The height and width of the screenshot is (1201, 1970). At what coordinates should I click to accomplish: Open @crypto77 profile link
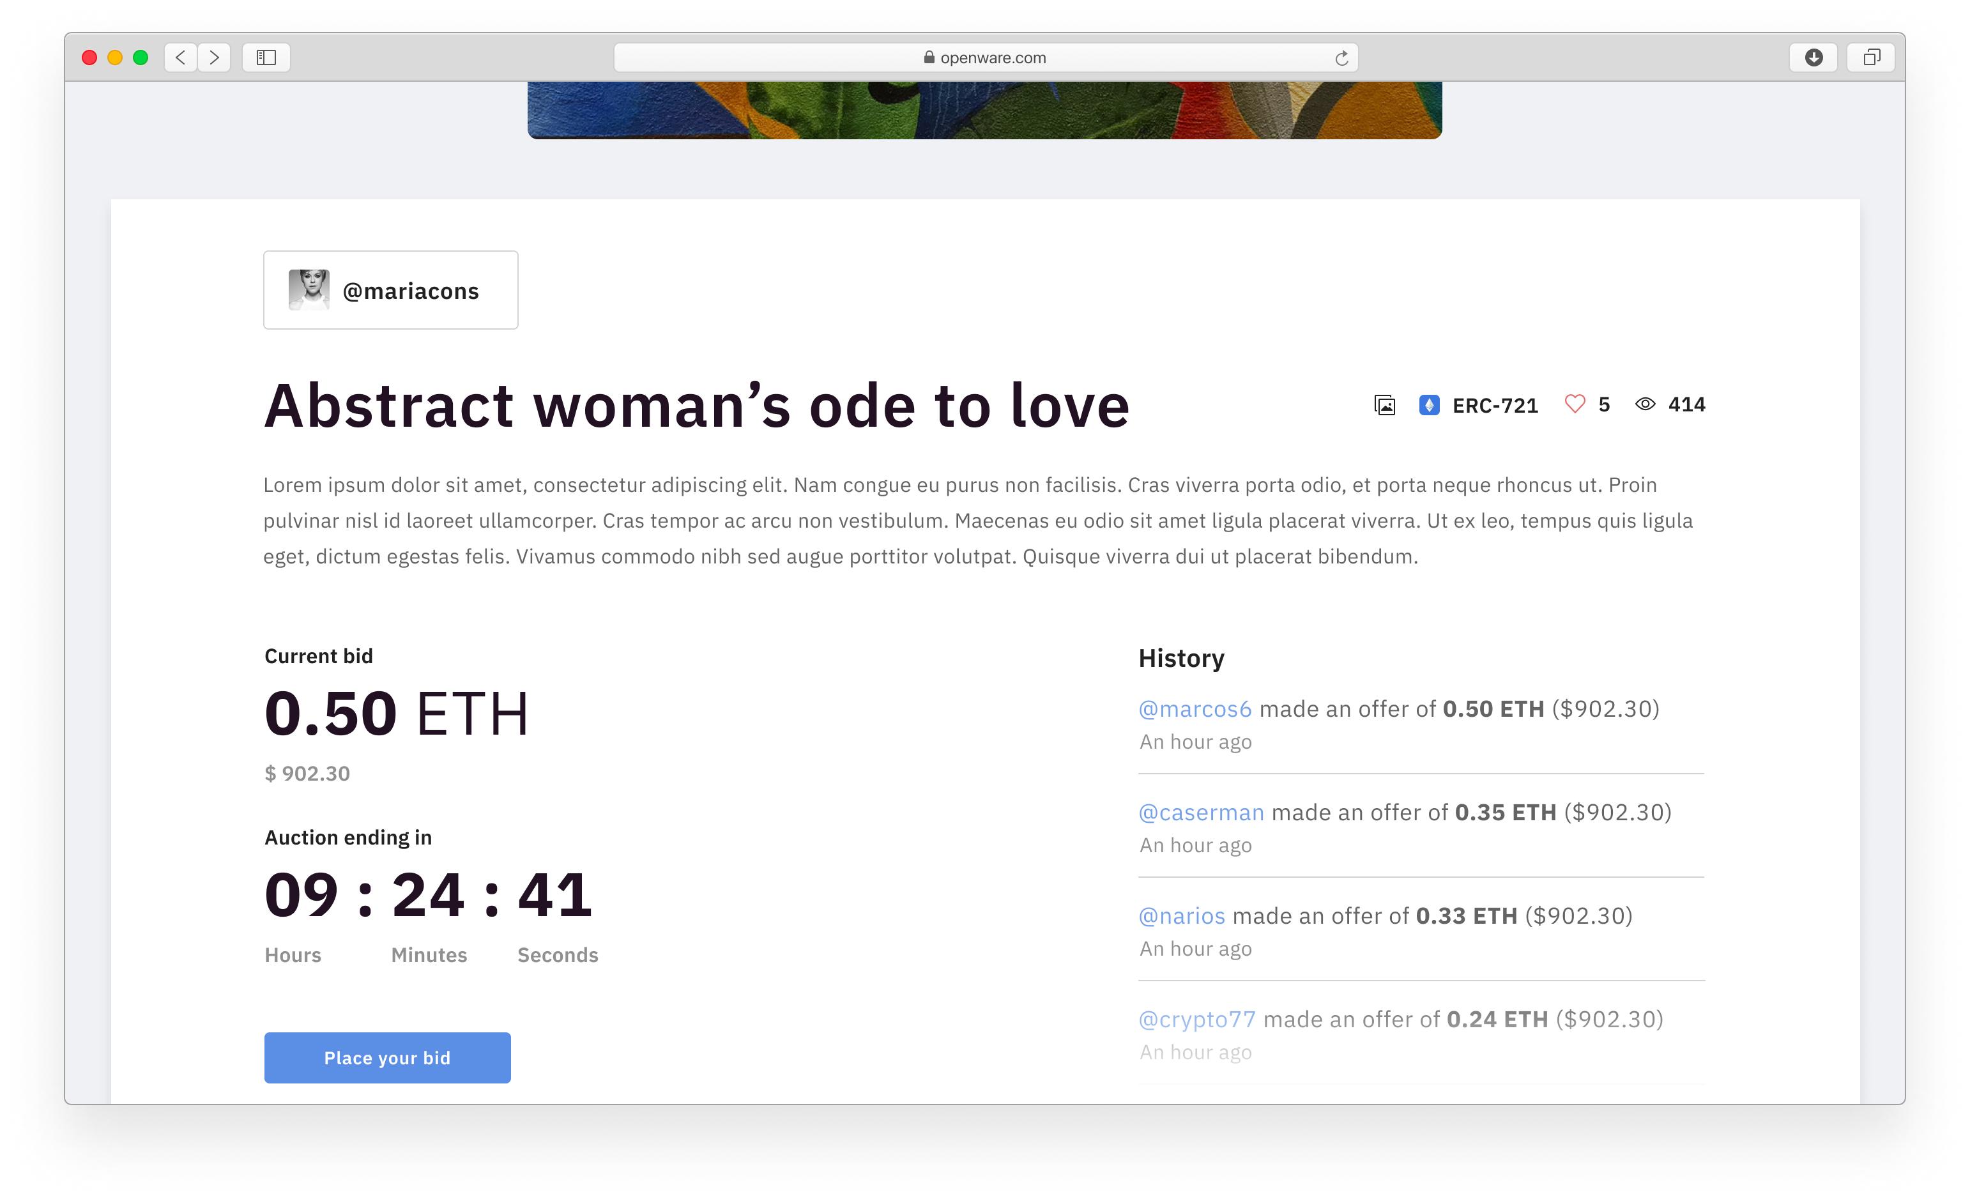click(1197, 1020)
